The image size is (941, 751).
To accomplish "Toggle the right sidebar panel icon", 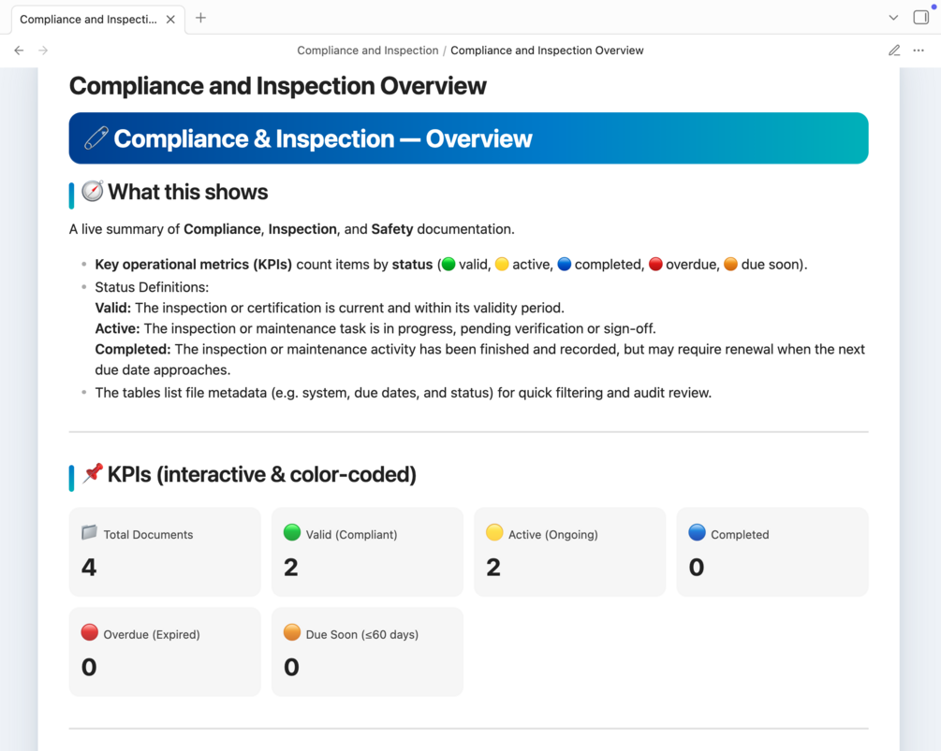I will (920, 18).
